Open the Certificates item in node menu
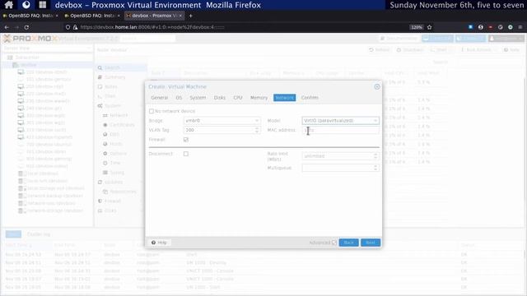The width and height of the screenshot is (527, 296). pyautogui.click(x=121, y=125)
